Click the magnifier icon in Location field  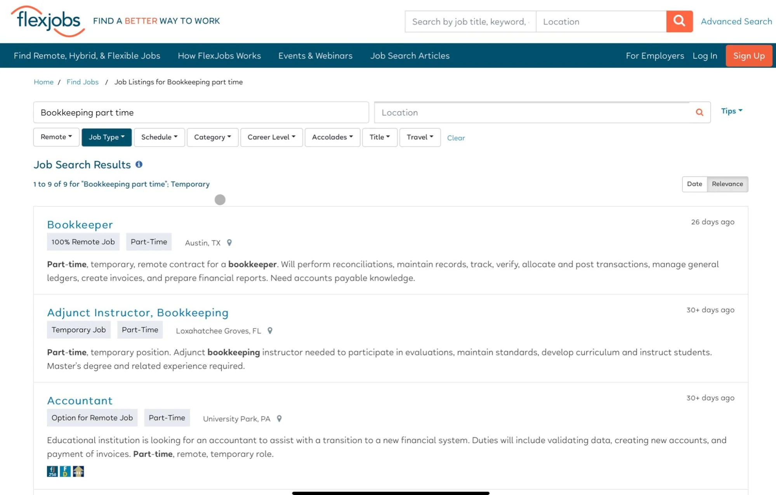tap(699, 112)
